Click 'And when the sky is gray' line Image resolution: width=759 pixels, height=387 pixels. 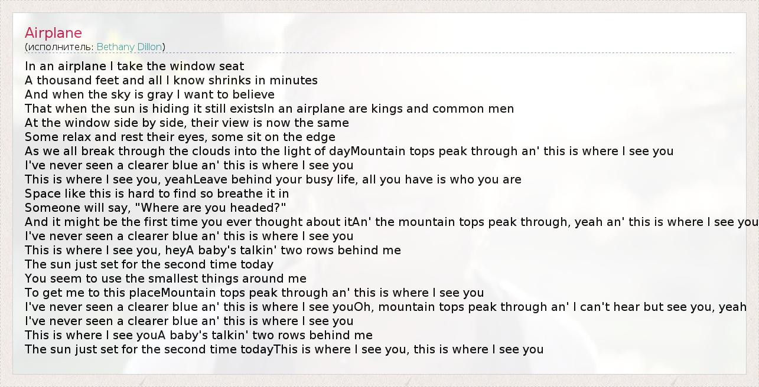[x=149, y=94]
